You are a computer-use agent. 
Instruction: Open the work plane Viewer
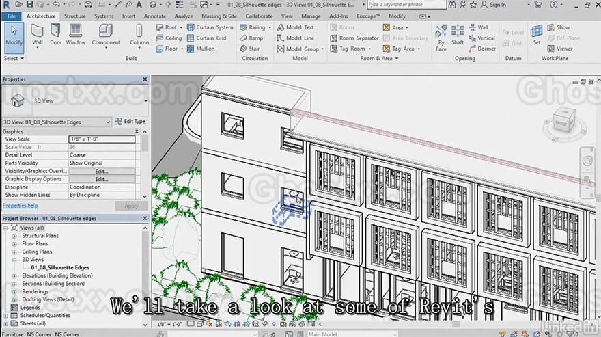tap(560, 49)
